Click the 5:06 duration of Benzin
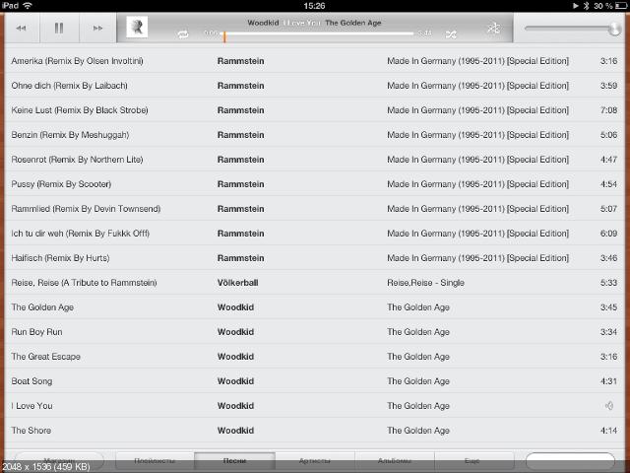 coord(608,135)
